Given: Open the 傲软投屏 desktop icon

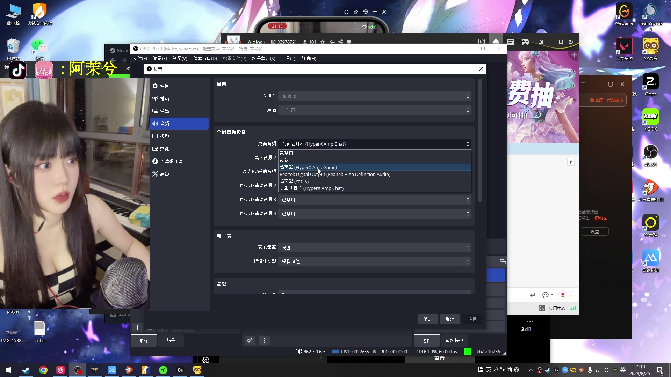Looking at the screenshot, I should (650, 261).
